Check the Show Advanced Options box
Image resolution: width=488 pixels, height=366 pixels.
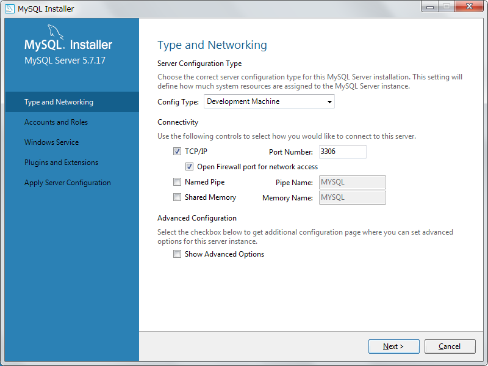click(178, 254)
